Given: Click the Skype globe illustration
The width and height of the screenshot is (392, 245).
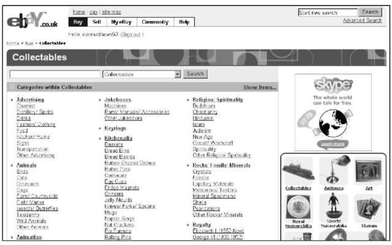Looking at the screenshot, I should pos(333,123).
